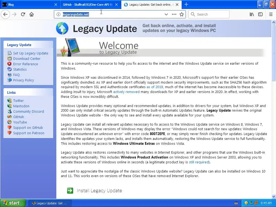This screenshot has width=276, height=207.
Task: Open the on-screen keyboard tray icon
Action: pyautogui.click(x=236, y=203)
